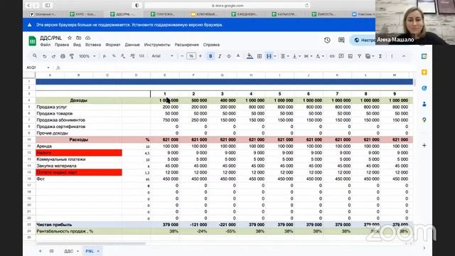Decrease decimal places

coord(123,56)
